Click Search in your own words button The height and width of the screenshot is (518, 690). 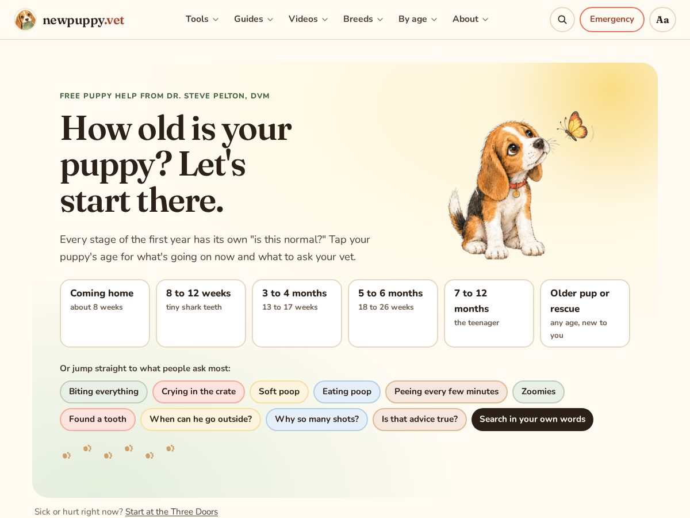click(x=532, y=420)
